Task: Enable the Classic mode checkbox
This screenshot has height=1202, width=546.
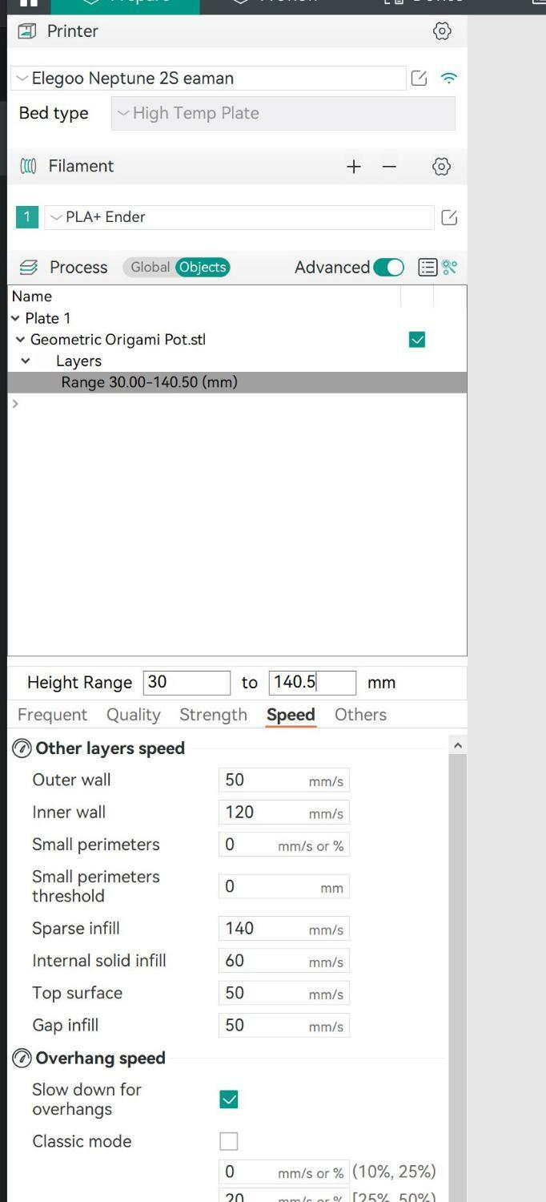Action: coord(229,1141)
